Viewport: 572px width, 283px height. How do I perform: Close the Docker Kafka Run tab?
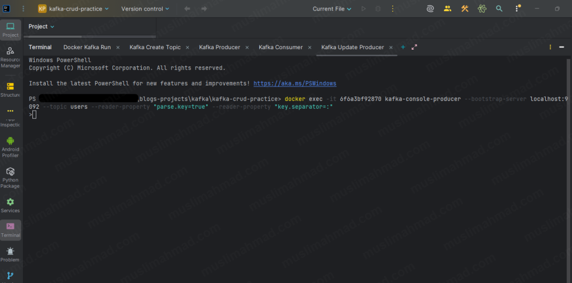click(x=118, y=47)
